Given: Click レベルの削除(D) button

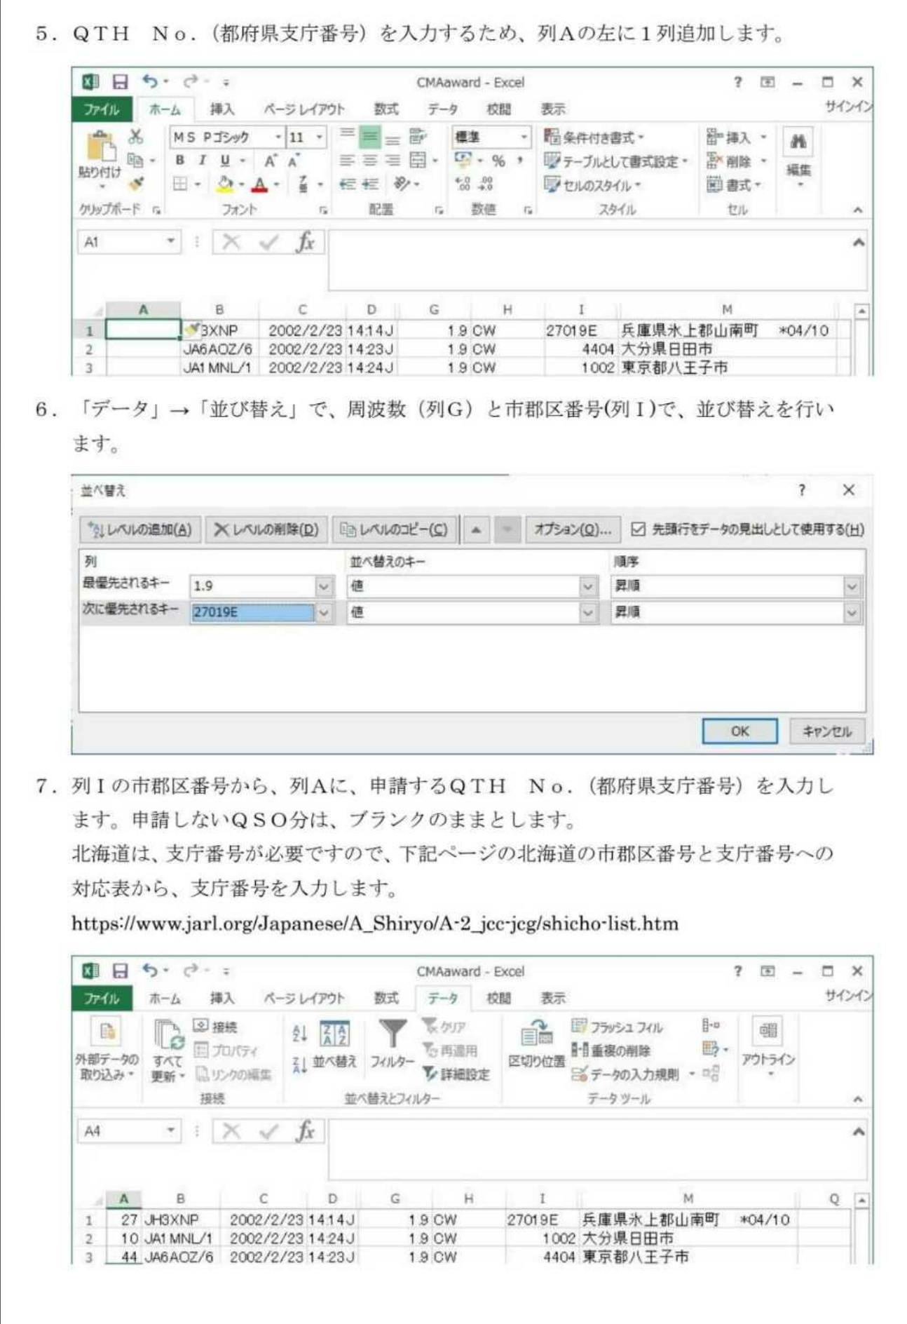Looking at the screenshot, I should click(x=266, y=529).
